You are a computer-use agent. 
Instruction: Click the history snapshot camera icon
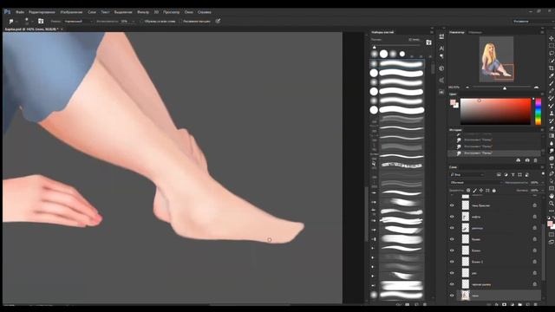[527, 160]
